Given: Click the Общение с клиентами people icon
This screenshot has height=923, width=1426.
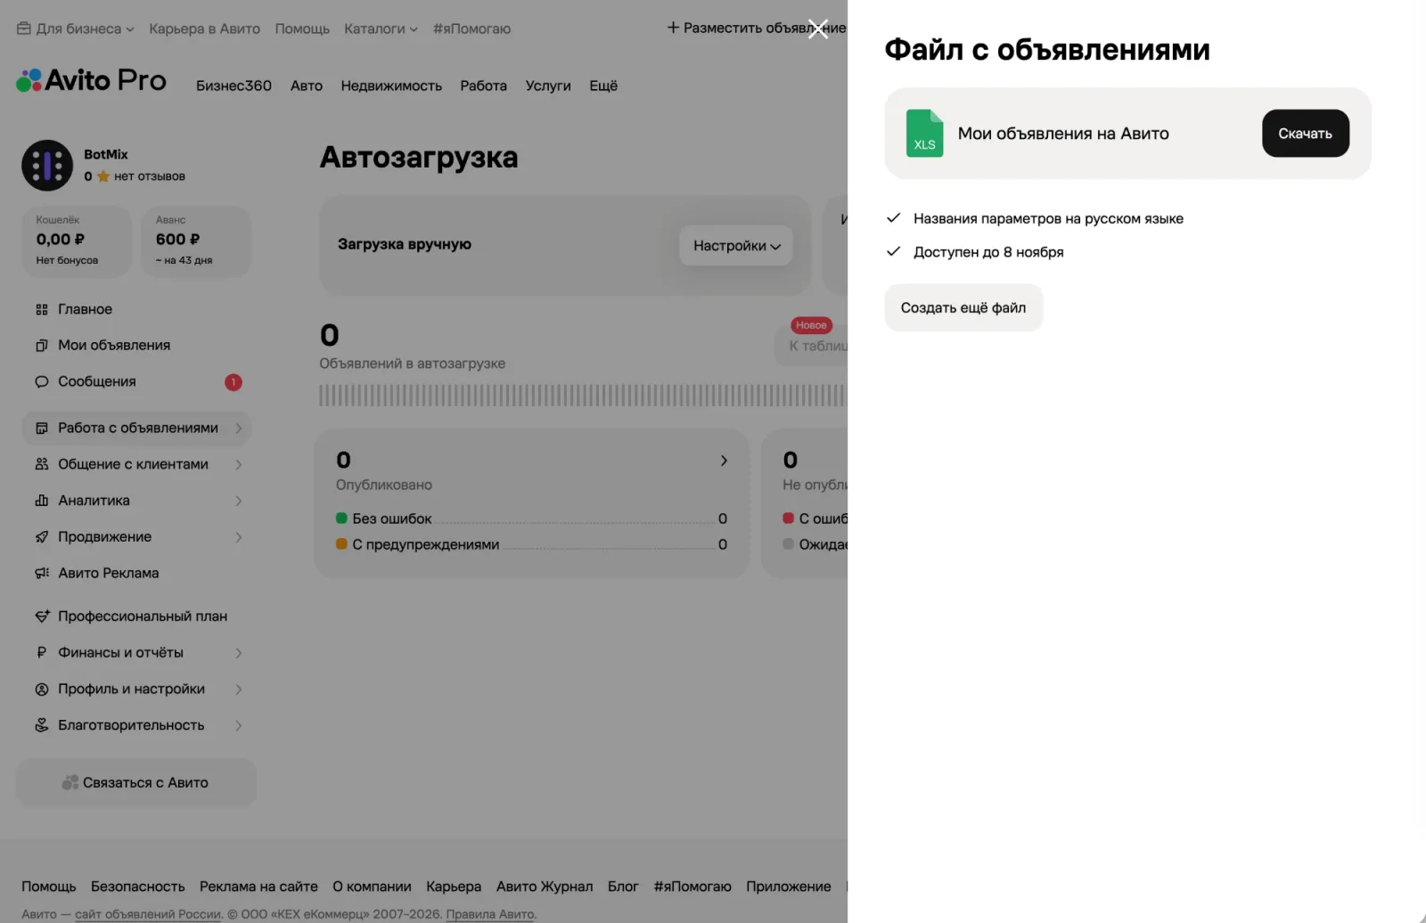Looking at the screenshot, I should [x=42, y=464].
